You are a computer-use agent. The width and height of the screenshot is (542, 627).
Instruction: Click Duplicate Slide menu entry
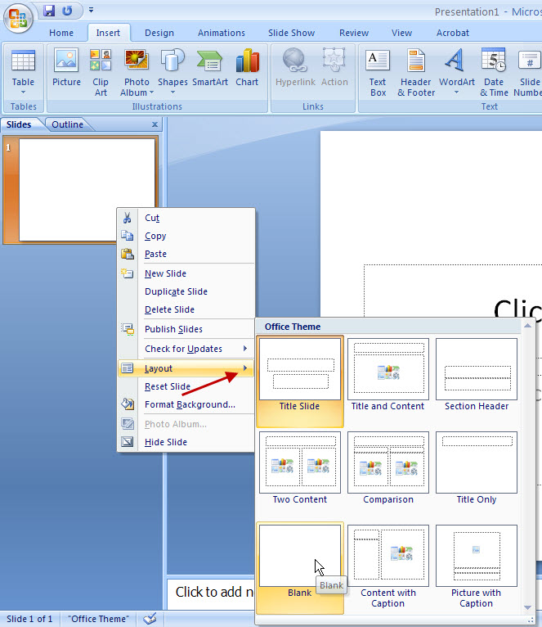186,291
